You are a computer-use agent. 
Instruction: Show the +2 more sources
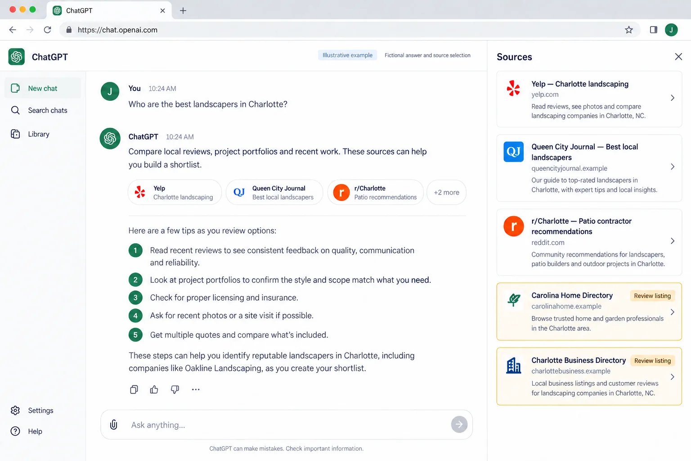[446, 193]
